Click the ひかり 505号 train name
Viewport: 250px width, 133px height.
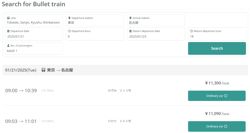click(x=119, y=121)
